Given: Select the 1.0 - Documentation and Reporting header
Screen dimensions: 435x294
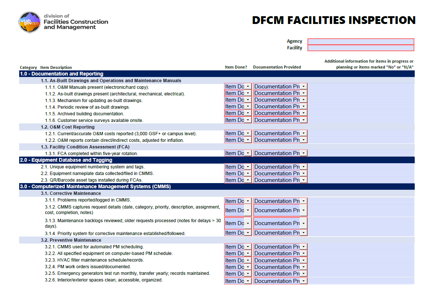Looking at the screenshot, I should click(x=217, y=74).
